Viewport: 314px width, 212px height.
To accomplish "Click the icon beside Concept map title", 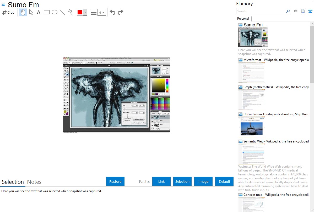I will pos(240,194).
